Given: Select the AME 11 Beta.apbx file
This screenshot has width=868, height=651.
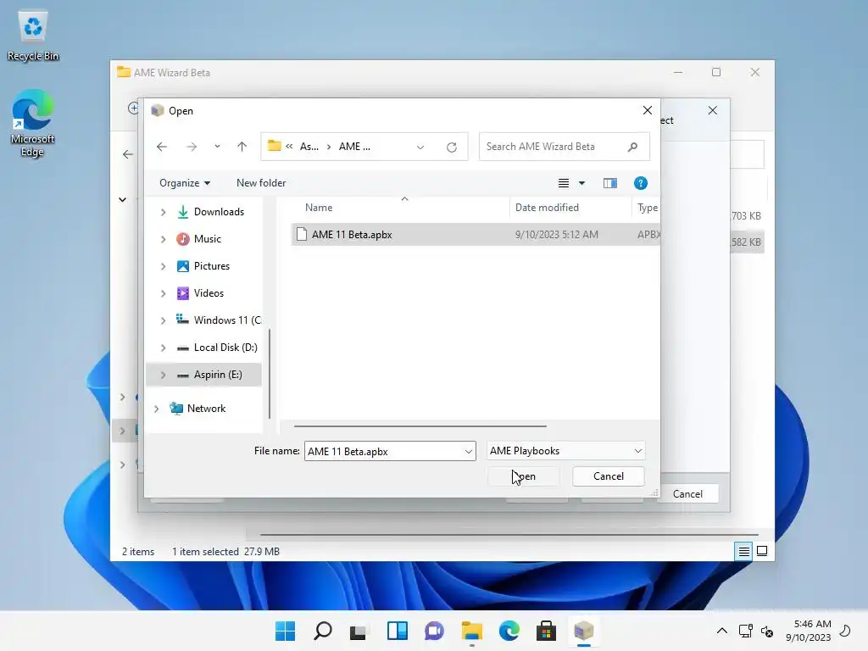Looking at the screenshot, I should coord(476,235).
